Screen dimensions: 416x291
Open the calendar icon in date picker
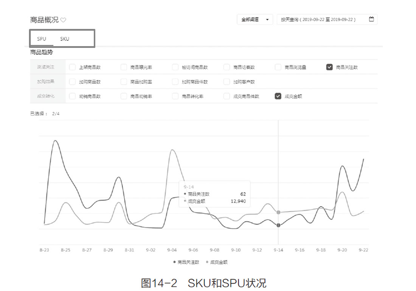click(x=371, y=19)
